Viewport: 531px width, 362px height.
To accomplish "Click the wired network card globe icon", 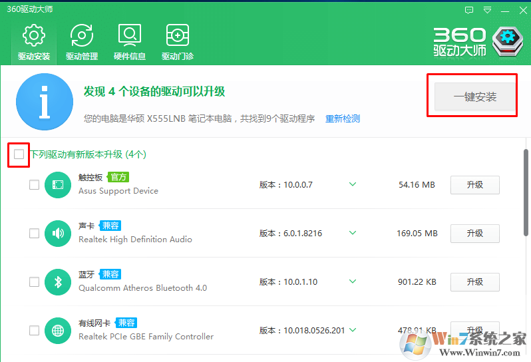I will (x=58, y=331).
